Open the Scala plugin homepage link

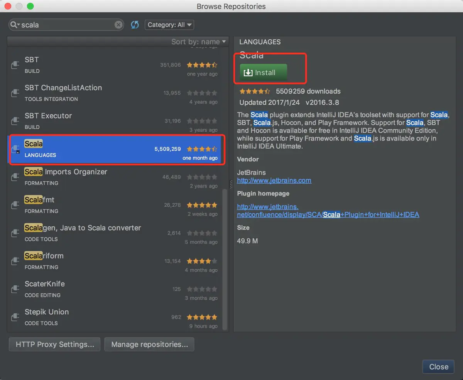(328, 211)
